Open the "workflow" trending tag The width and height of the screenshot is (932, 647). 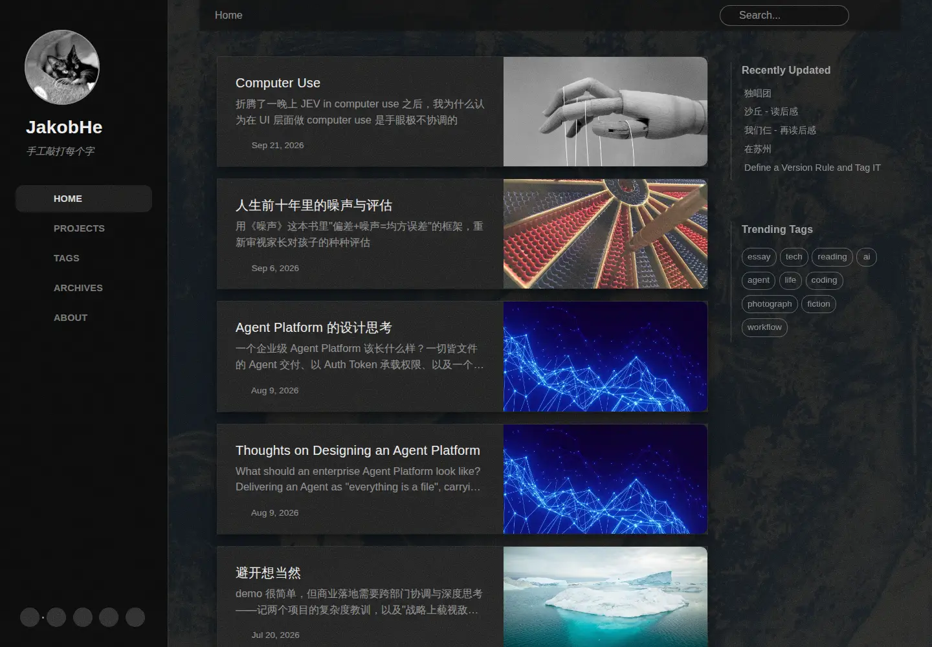click(764, 327)
